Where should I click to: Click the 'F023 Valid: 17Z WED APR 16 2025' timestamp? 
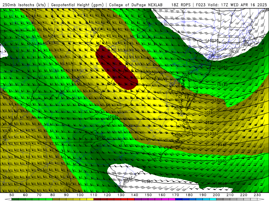pyautogui.click(x=231, y=5)
